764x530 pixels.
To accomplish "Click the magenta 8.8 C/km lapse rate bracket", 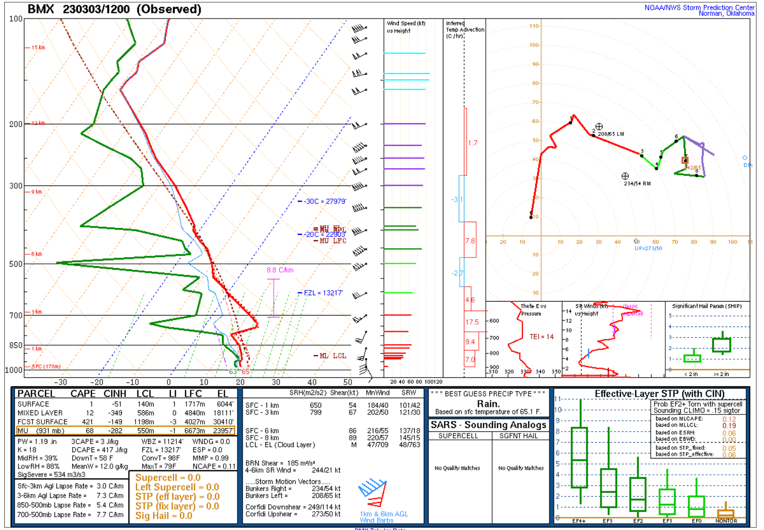I will tap(273, 298).
